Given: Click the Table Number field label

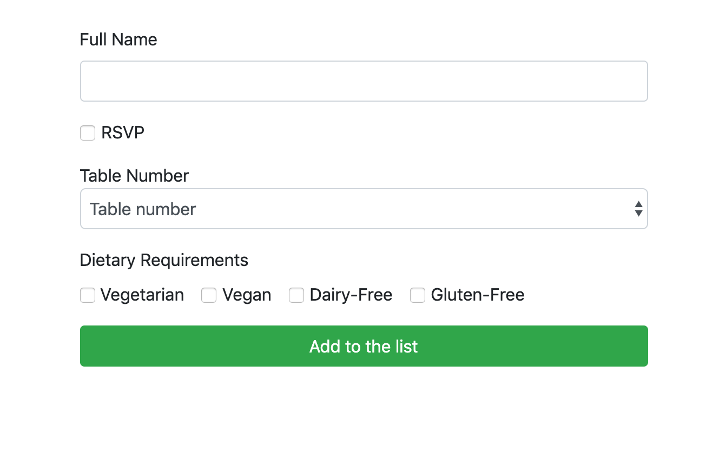Looking at the screenshot, I should pos(134,176).
